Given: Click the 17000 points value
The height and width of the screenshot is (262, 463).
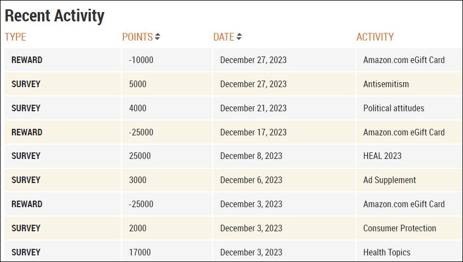Looking at the screenshot, I should pyautogui.click(x=140, y=253).
